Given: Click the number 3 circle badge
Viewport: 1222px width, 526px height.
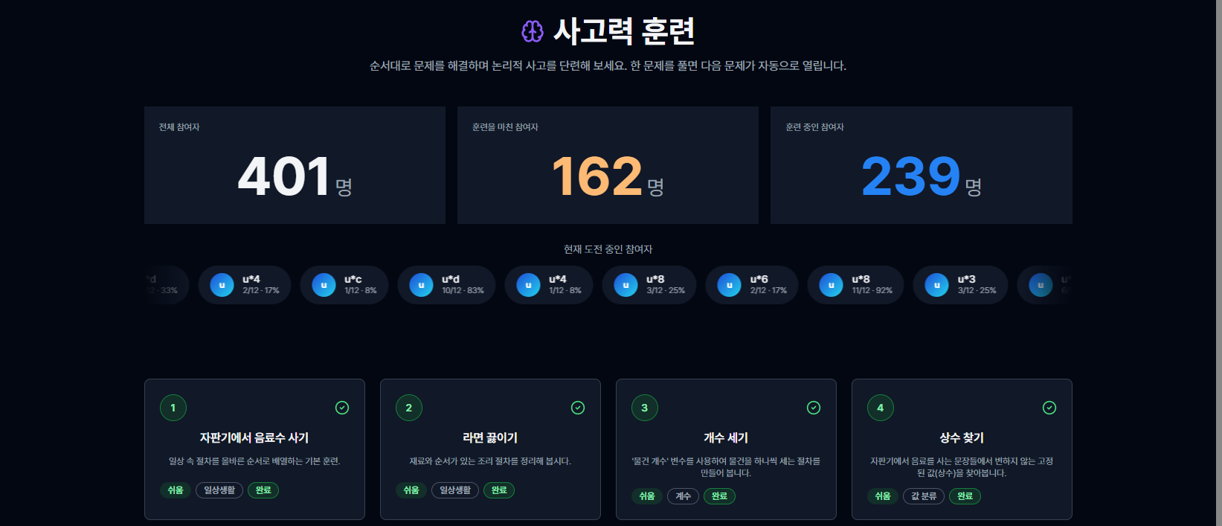Looking at the screenshot, I should coord(645,408).
